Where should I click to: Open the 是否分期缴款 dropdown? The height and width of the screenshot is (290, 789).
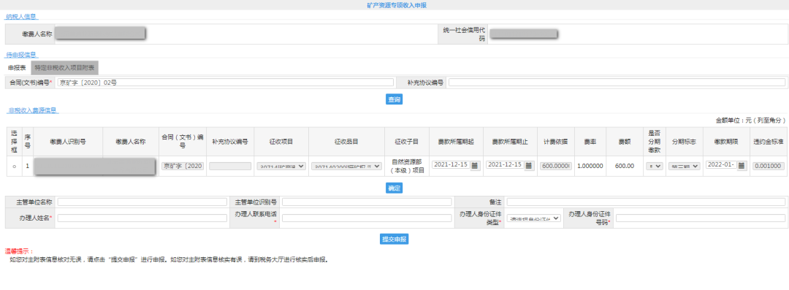click(x=655, y=166)
